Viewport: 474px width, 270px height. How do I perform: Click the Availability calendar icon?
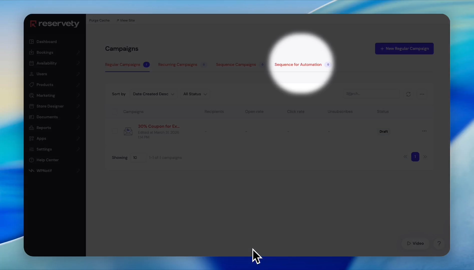coord(32,63)
